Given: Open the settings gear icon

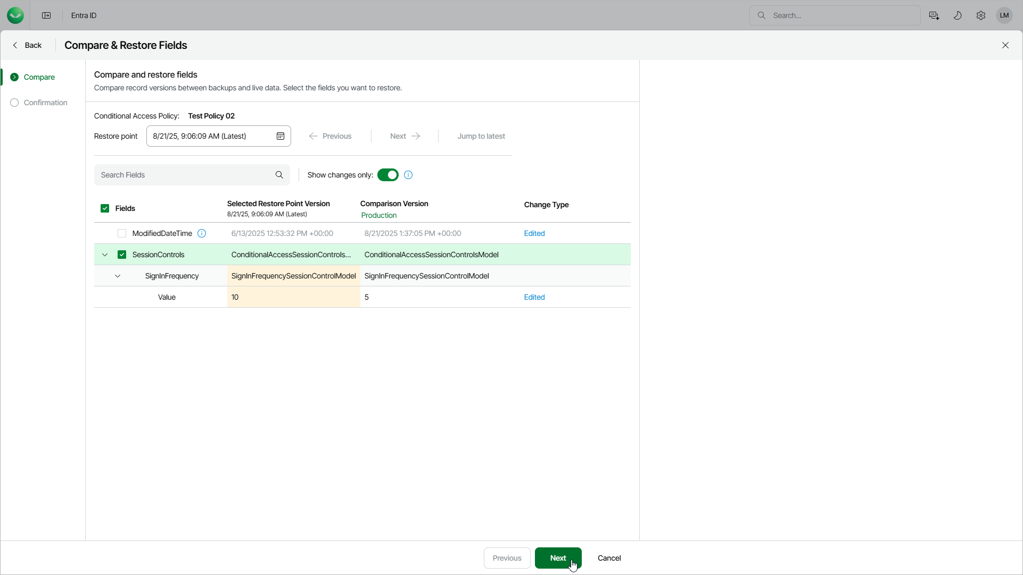Looking at the screenshot, I should (x=980, y=15).
